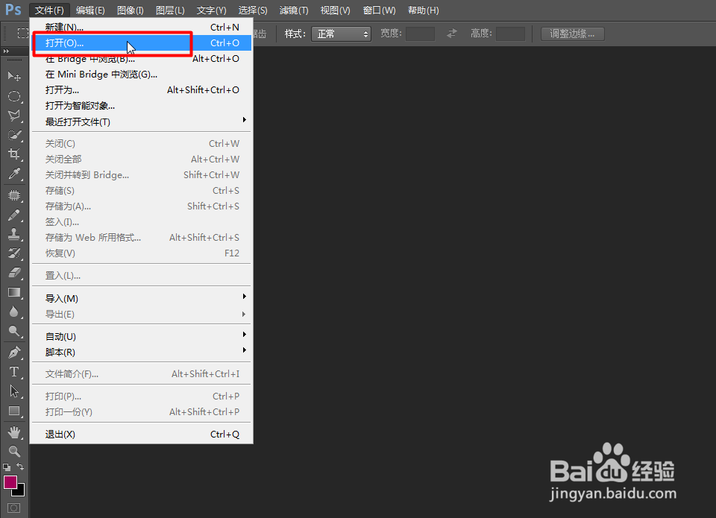Choose 打印(P)... menu item

click(x=142, y=397)
